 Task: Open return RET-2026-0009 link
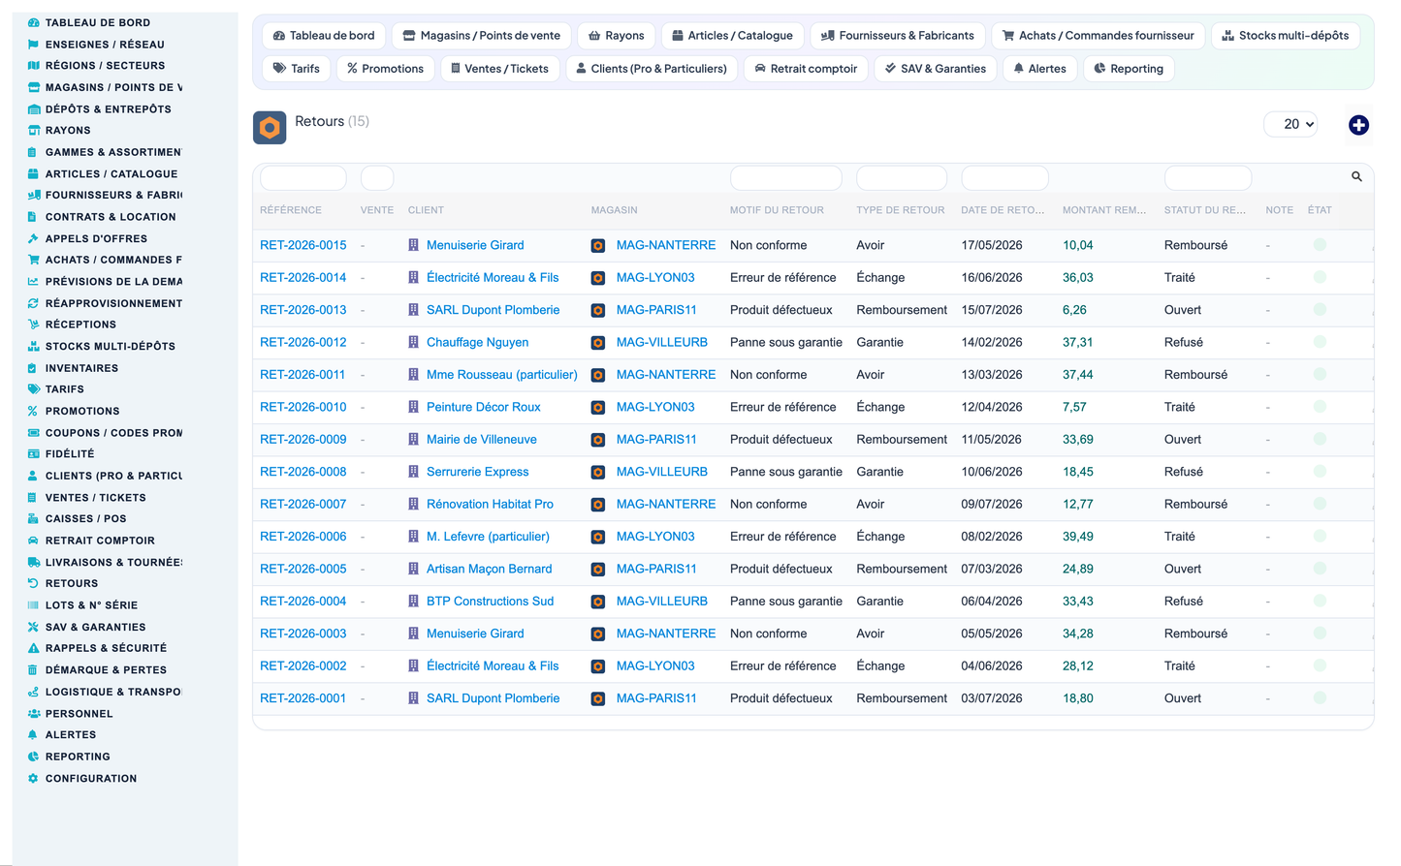[x=302, y=440]
